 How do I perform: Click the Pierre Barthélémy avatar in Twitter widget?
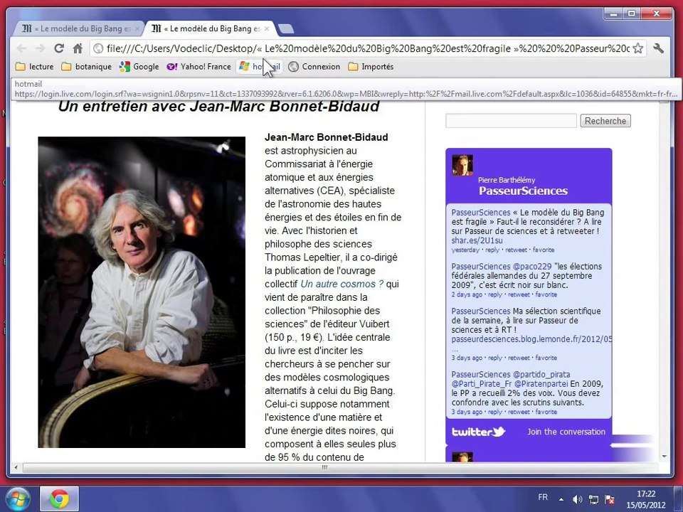pyautogui.click(x=462, y=165)
